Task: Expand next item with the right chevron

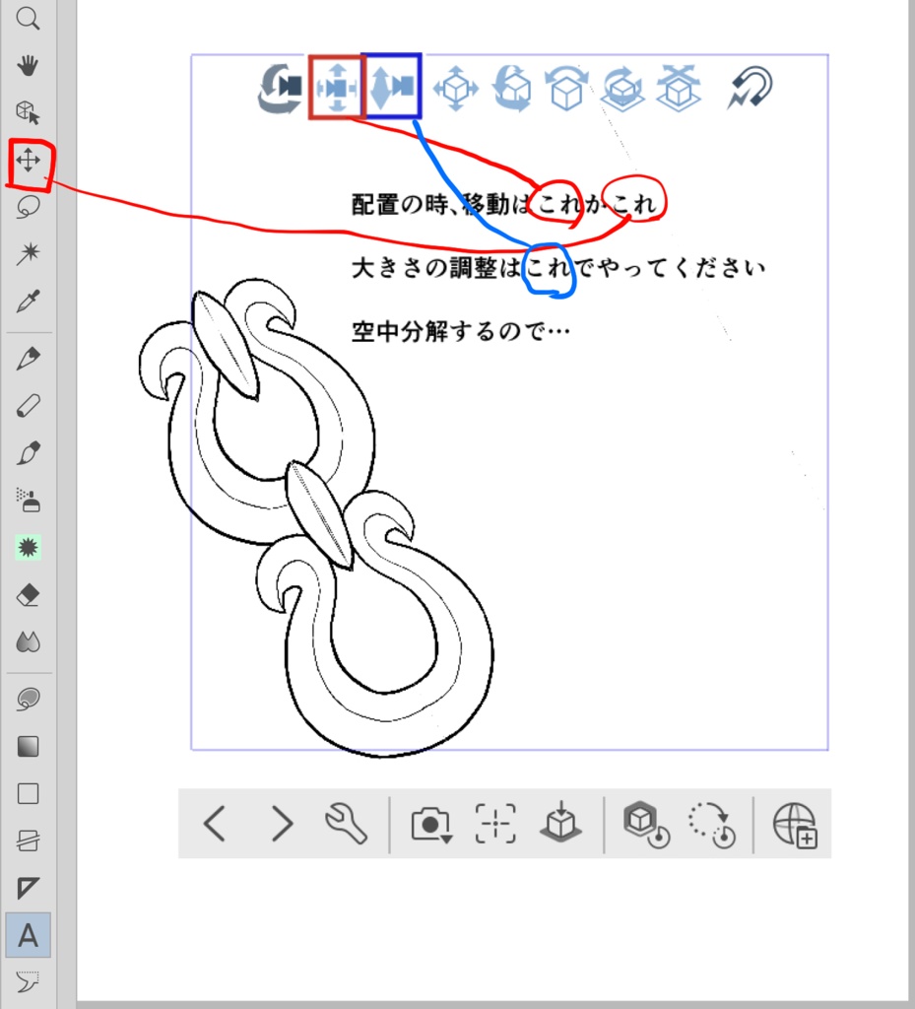Action: click(x=281, y=825)
